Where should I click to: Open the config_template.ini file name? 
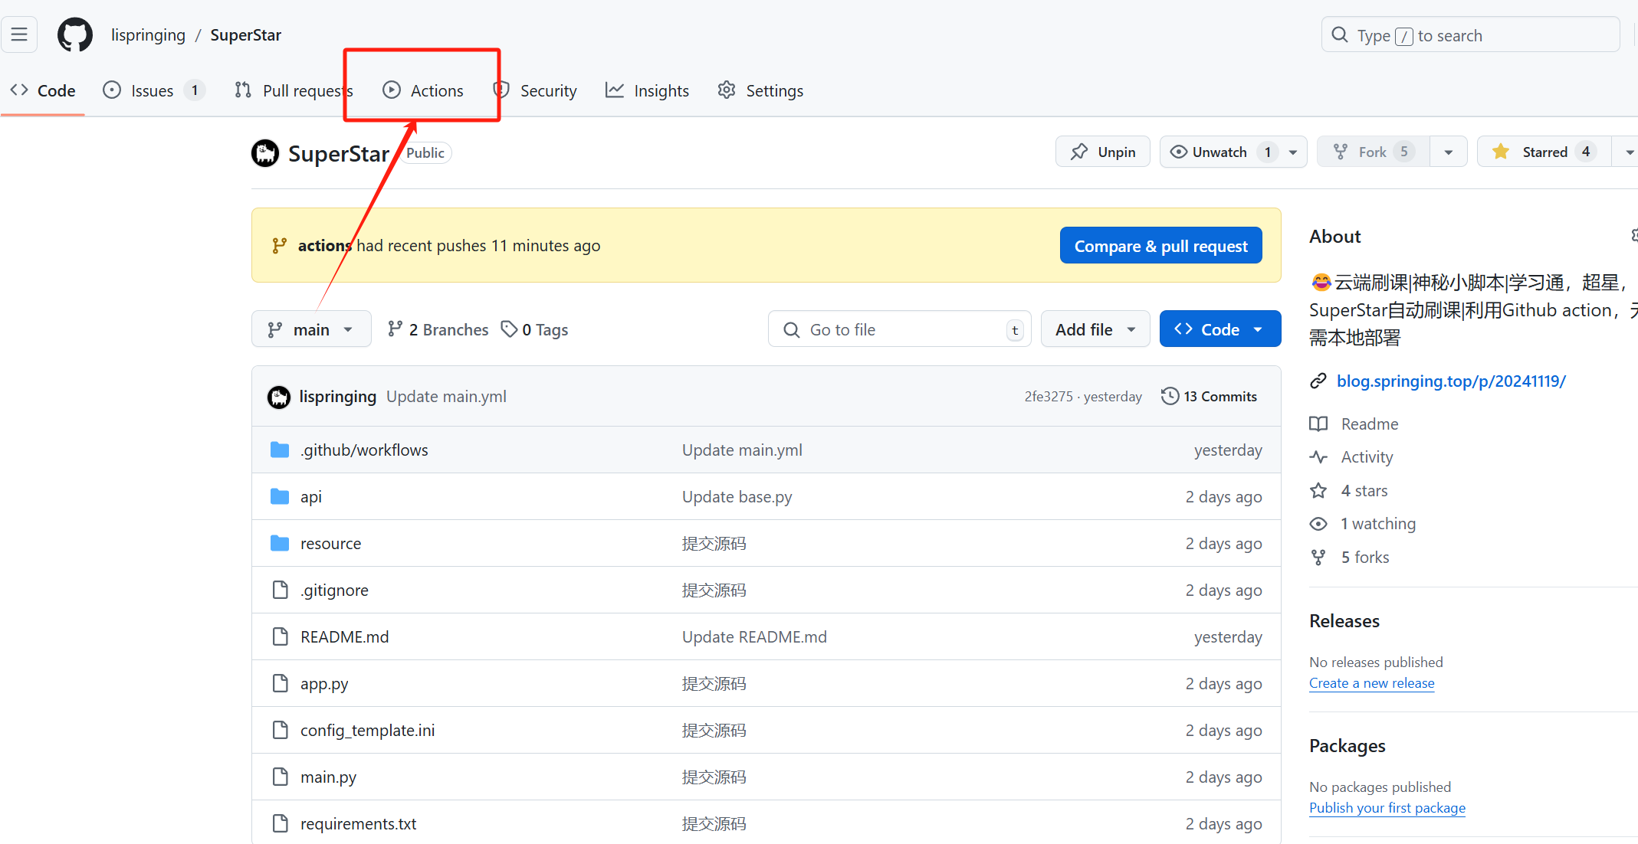(367, 730)
